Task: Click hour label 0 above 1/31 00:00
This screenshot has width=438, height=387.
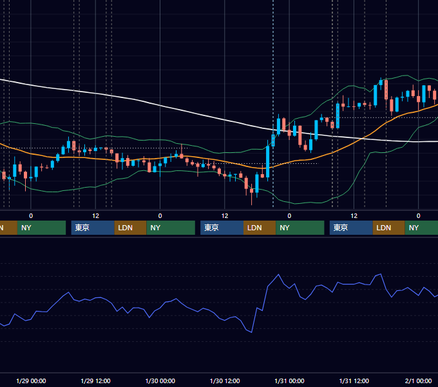Action: 289,216
